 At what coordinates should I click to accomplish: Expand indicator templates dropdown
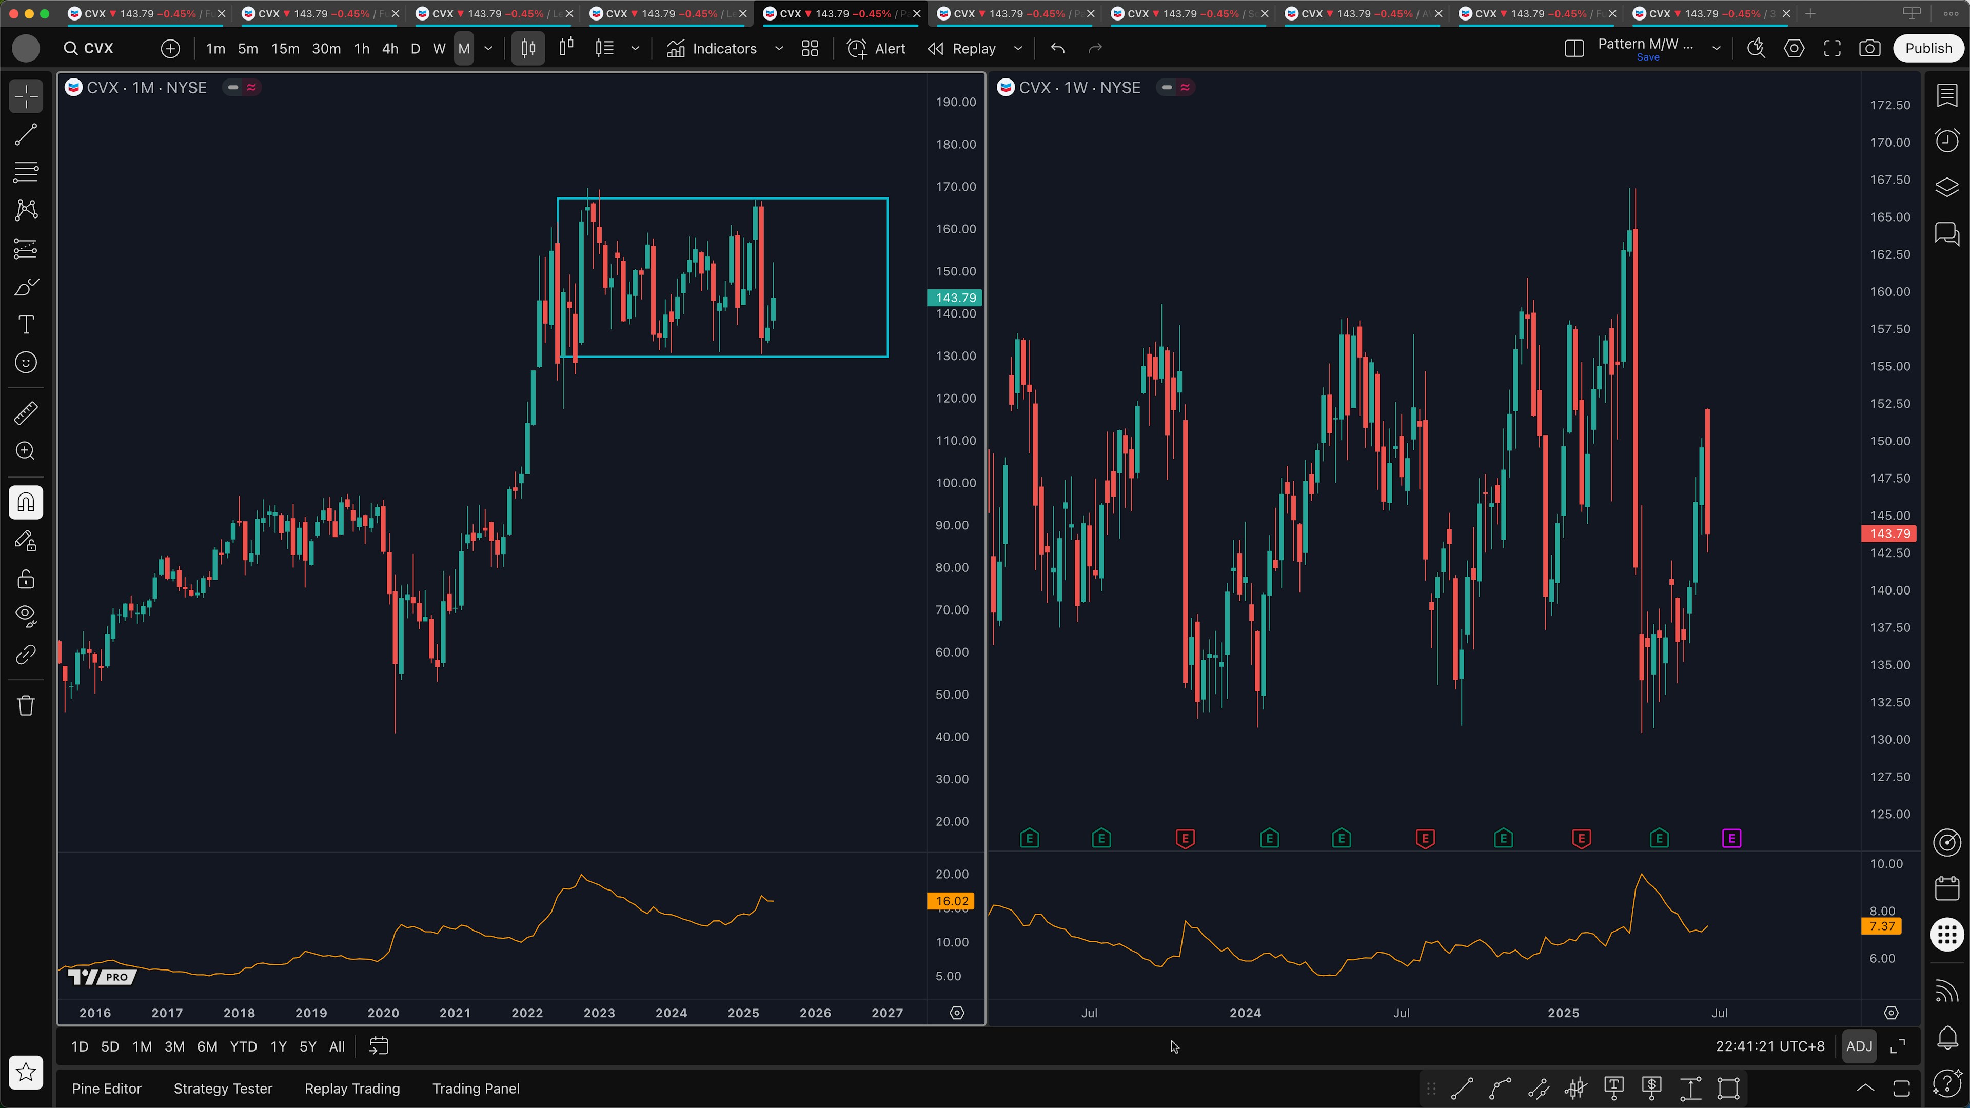coord(779,48)
